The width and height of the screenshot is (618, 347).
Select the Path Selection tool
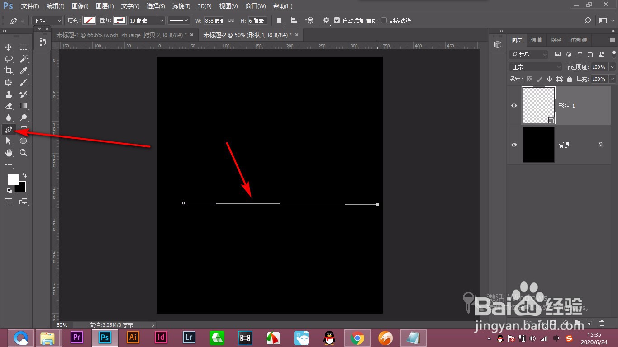(9, 141)
